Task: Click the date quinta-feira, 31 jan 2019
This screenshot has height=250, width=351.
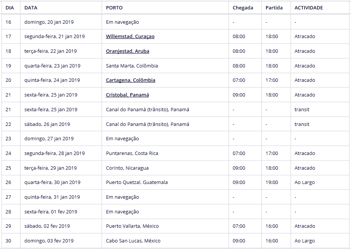Action: point(52,197)
